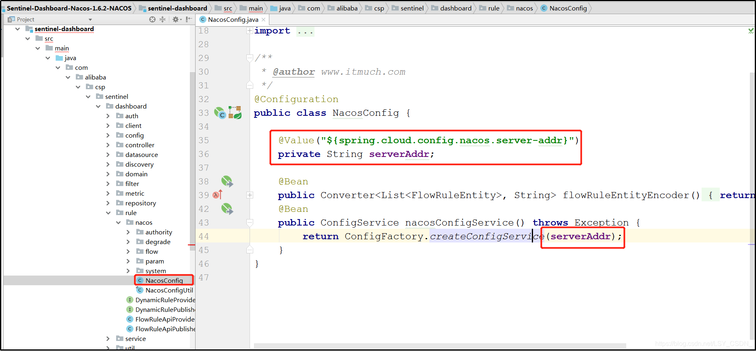The height and width of the screenshot is (351, 756).
Task: Collapse the sentinel-dashboard root node
Action: [x=17, y=29]
